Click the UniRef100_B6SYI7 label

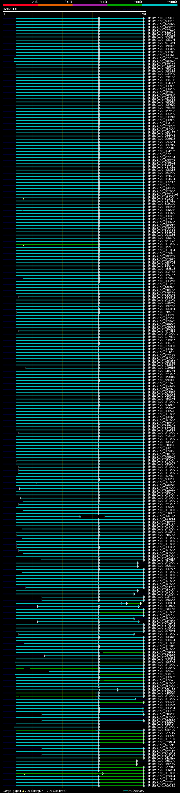tap(161, 182)
